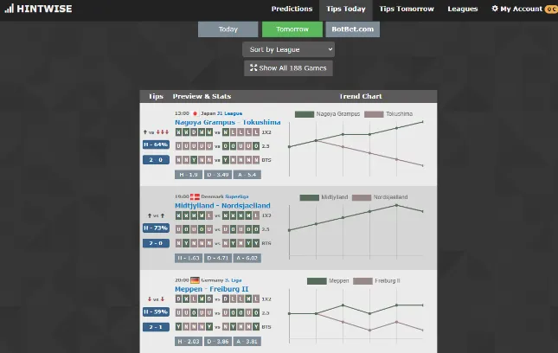
Task: Click the Tokushima legend color swatch
Action: (374, 114)
